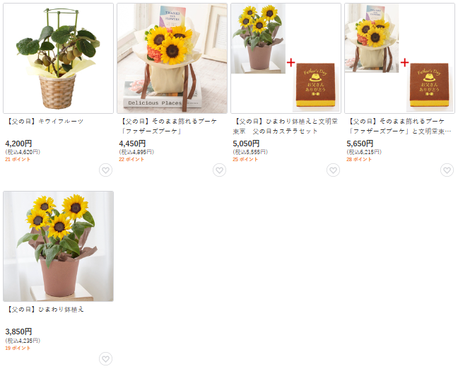The height and width of the screenshot is (369, 458).
Task: Open the kiwi fruit plant product image
Action: (58, 58)
